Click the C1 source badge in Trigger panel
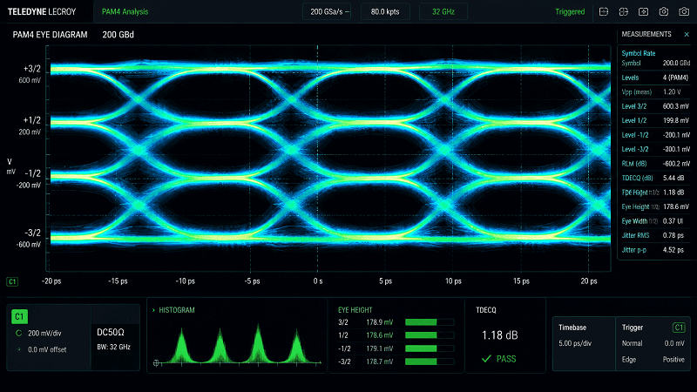Image resolution: width=697 pixels, height=392 pixels. pyautogui.click(x=679, y=328)
